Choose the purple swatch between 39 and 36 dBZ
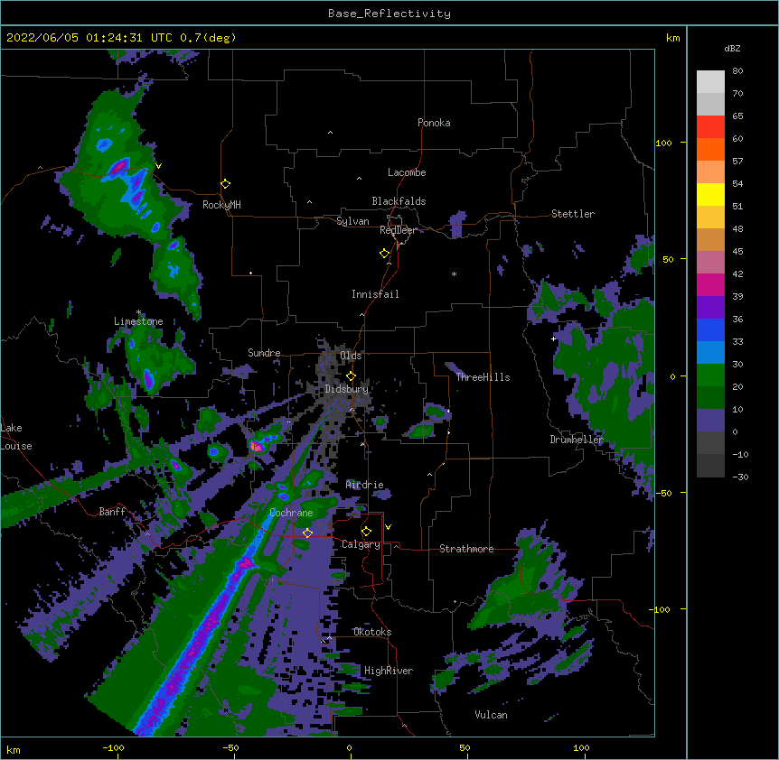Image resolution: width=779 pixels, height=760 pixels. [x=710, y=308]
